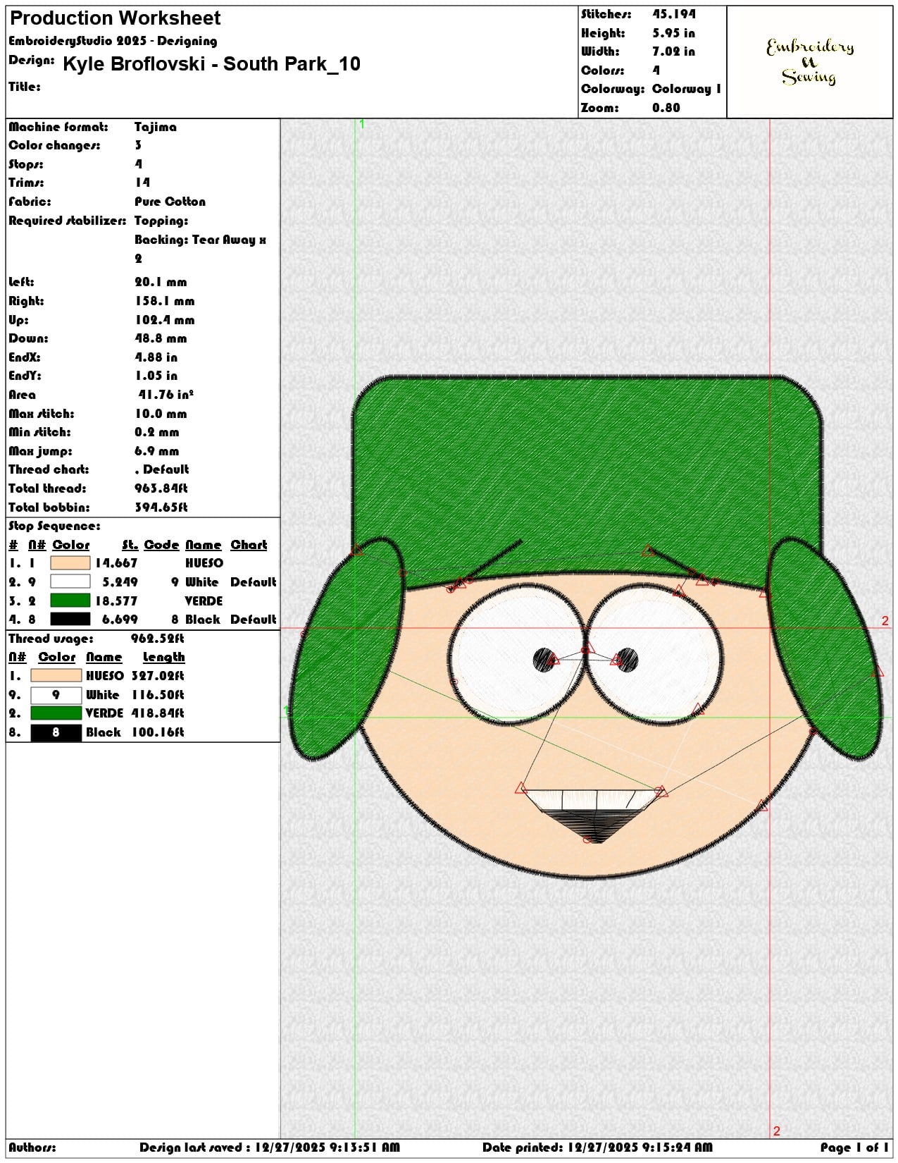Click the design name Kyle Broflovski - South Park_10
This screenshot has width=898, height=1163.
pos(211,64)
